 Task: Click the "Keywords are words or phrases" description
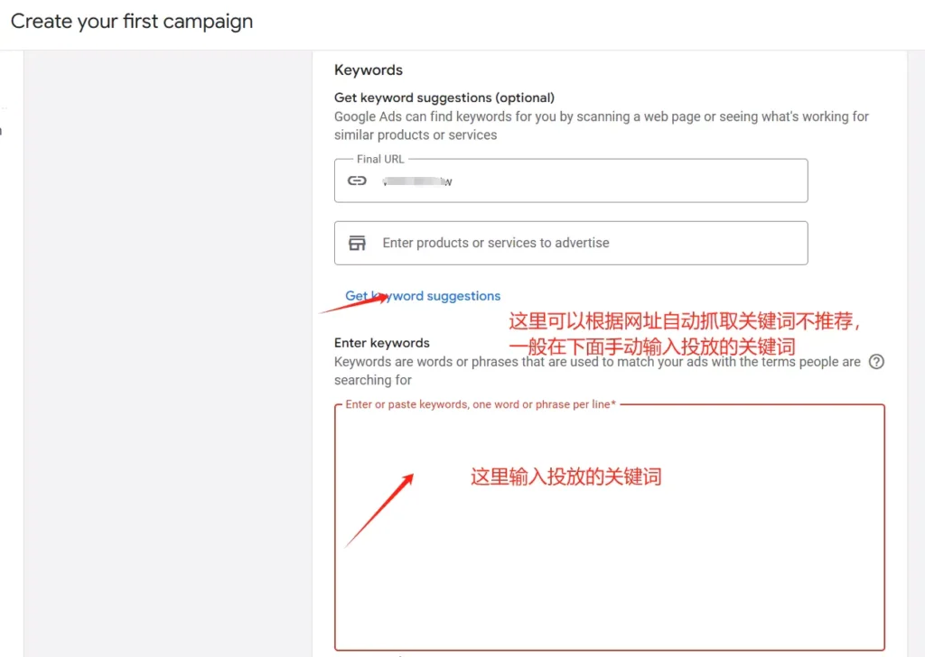coord(597,371)
